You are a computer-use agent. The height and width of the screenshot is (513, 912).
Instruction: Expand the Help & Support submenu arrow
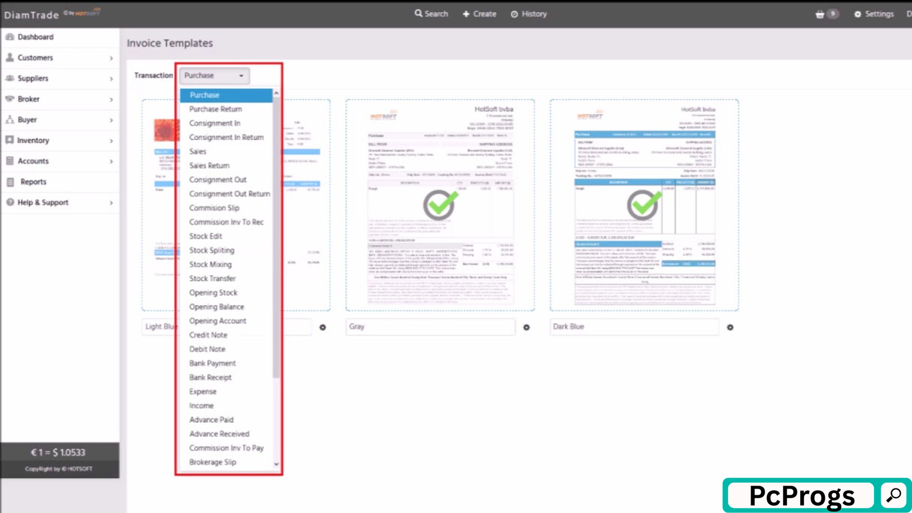coord(111,203)
